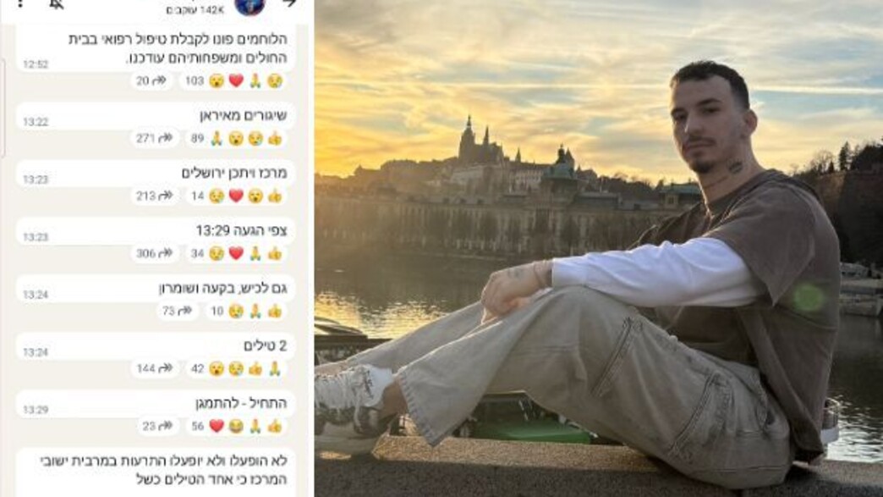
Task: Toggle the reaction pill with count 56
Action: click(x=236, y=426)
